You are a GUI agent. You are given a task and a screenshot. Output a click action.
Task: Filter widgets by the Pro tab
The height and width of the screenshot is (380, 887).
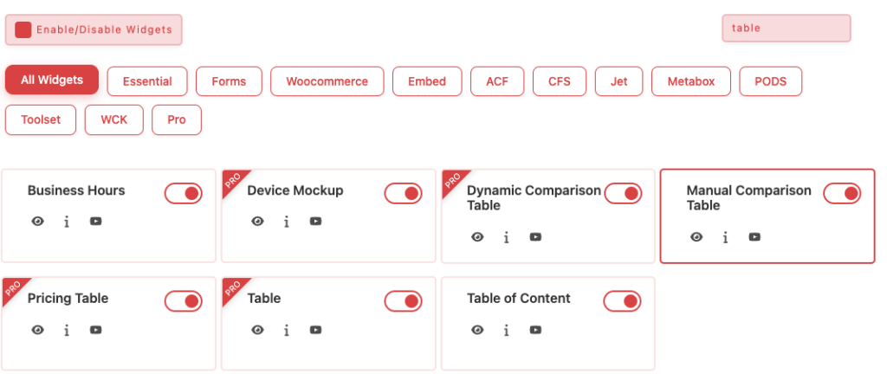177,119
